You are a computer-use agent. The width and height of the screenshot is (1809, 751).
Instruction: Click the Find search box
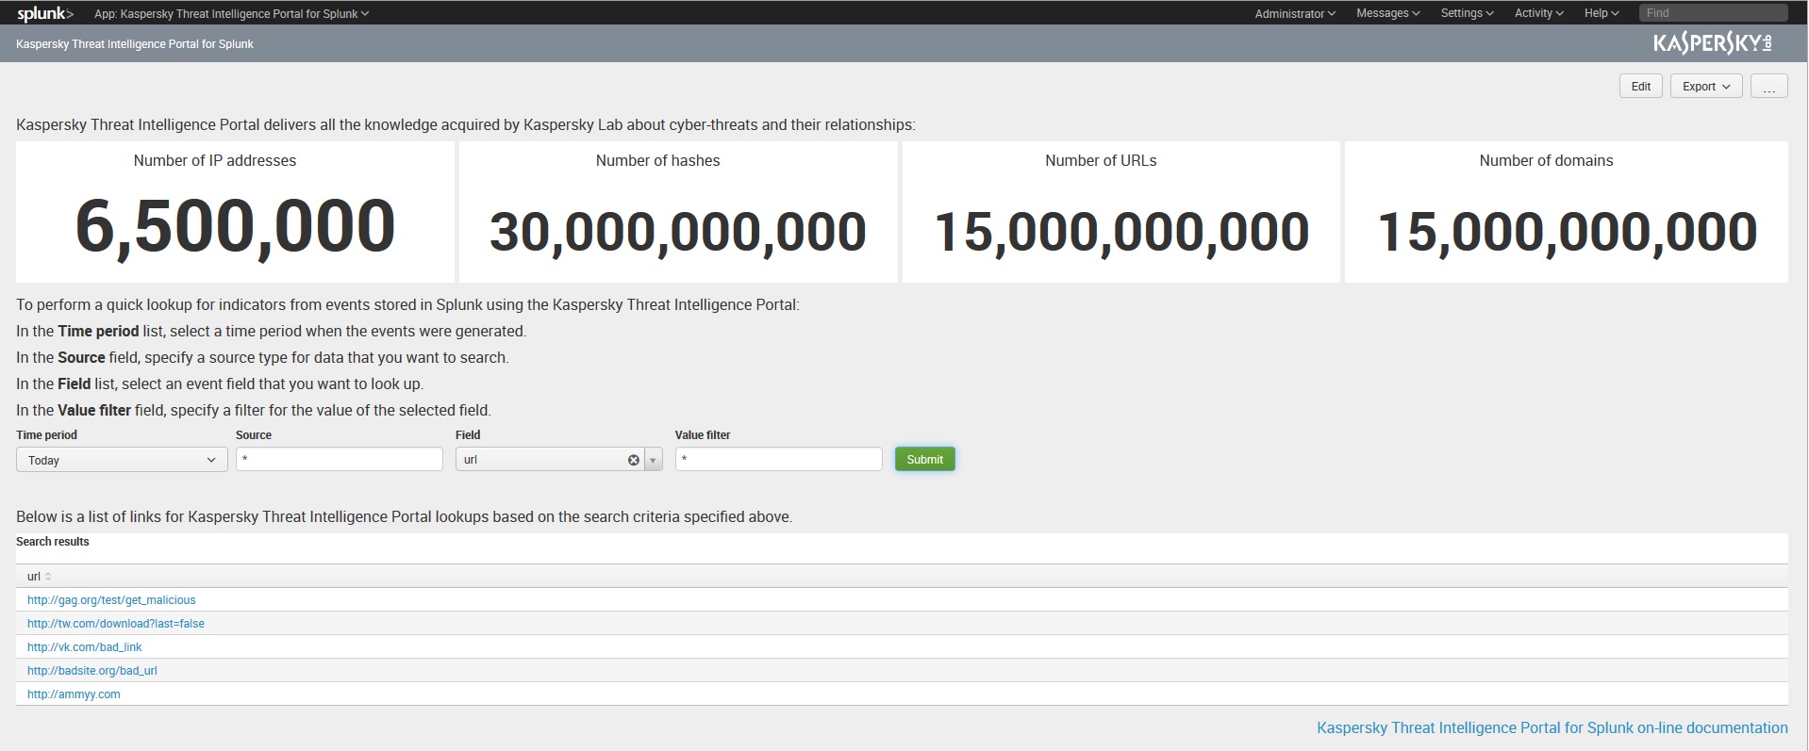(1712, 13)
